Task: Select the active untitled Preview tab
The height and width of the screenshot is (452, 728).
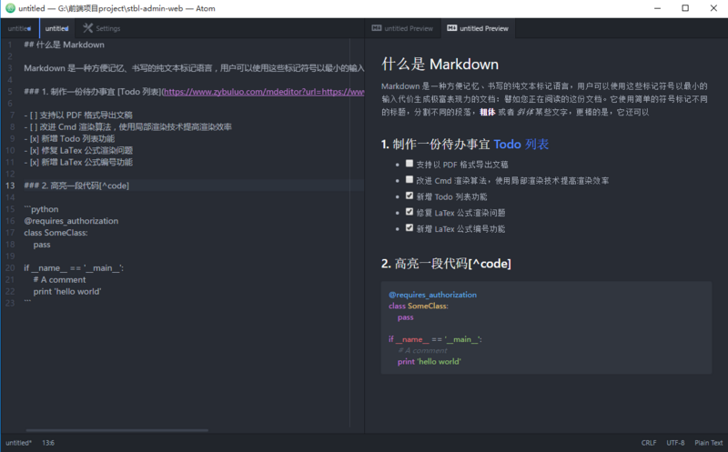Action: [x=478, y=28]
